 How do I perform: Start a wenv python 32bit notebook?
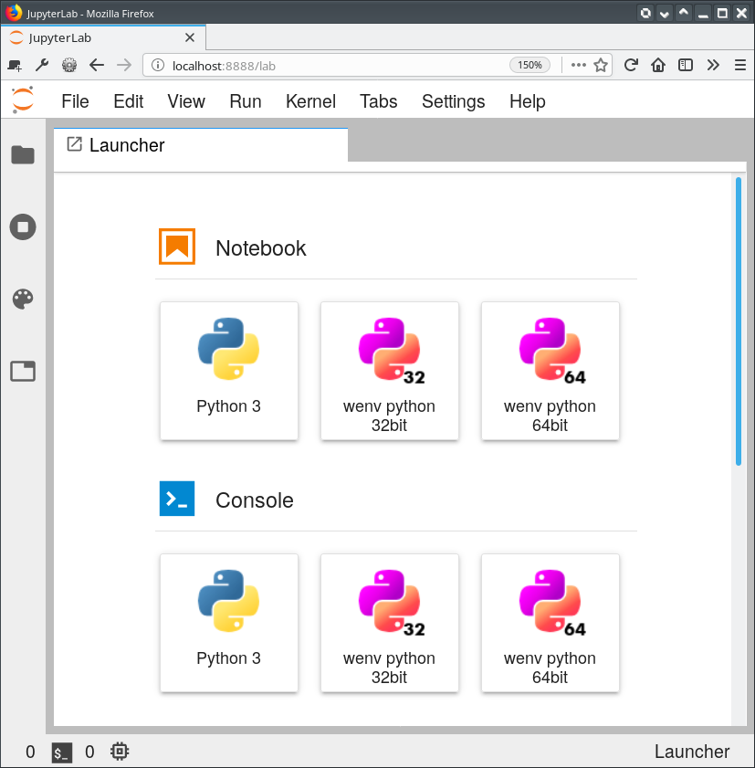[x=389, y=371]
